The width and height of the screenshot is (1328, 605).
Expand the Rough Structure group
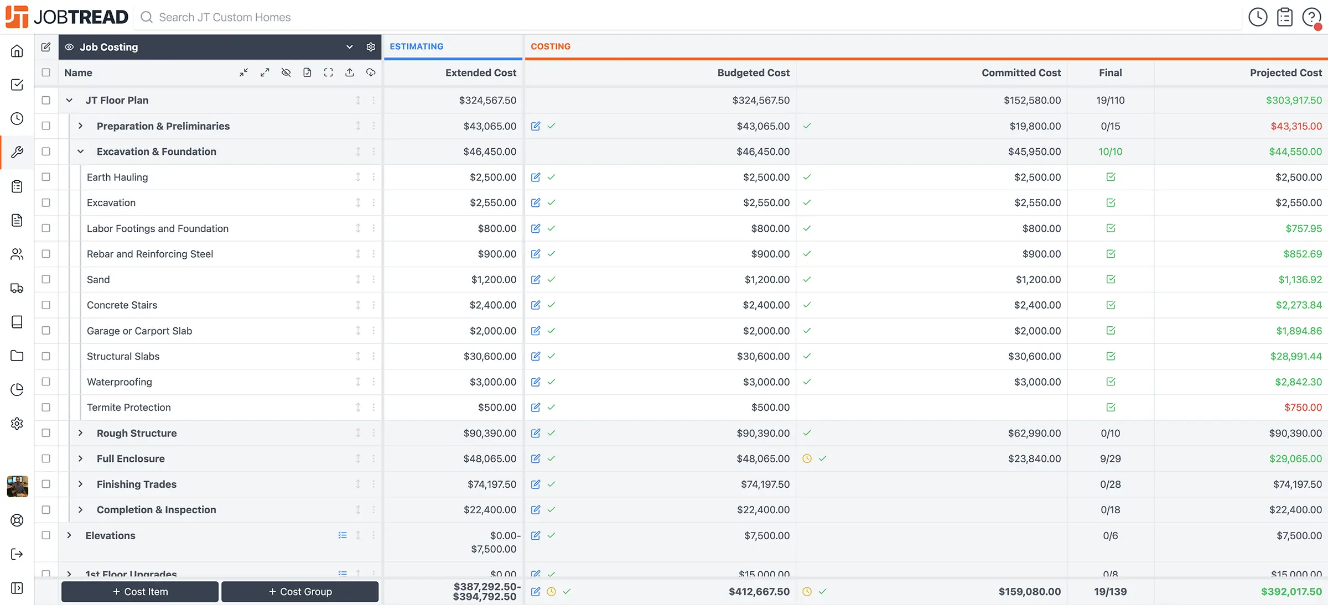click(80, 433)
